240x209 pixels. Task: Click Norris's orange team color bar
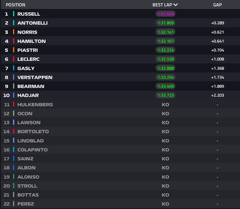14,32
